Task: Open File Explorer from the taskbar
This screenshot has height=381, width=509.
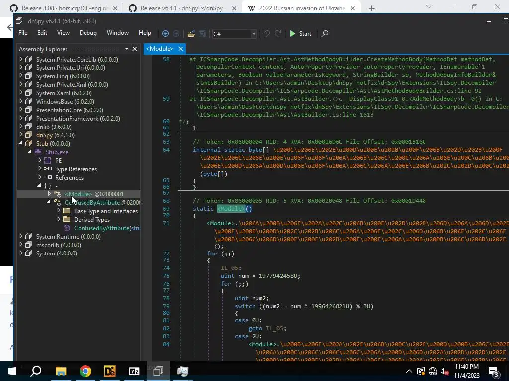Action: (x=61, y=371)
